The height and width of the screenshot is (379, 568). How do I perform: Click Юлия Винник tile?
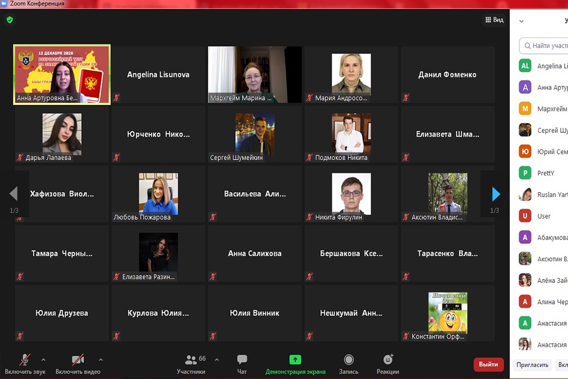coord(254,313)
